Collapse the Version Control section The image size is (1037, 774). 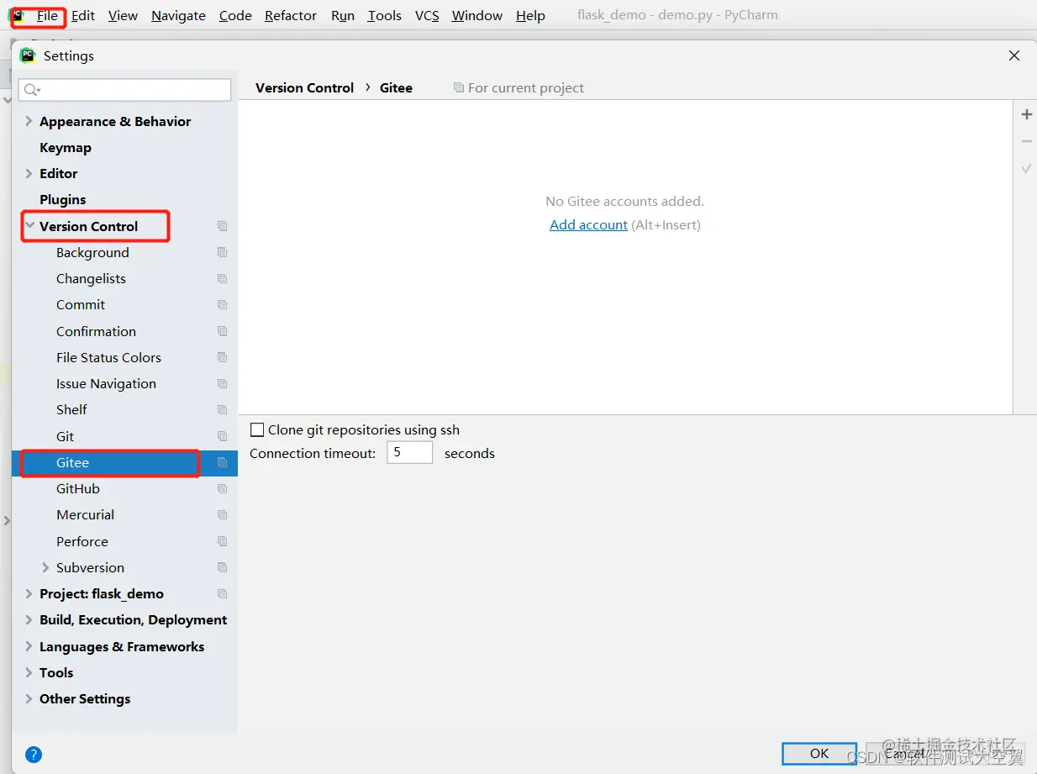(29, 226)
